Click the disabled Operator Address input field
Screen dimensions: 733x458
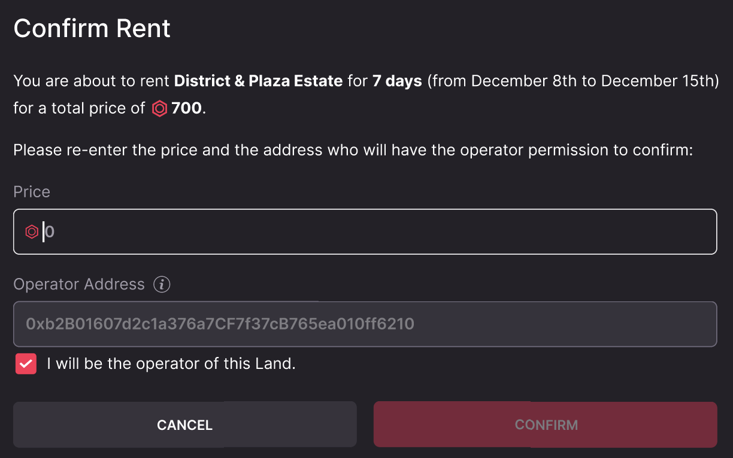[364, 324]
